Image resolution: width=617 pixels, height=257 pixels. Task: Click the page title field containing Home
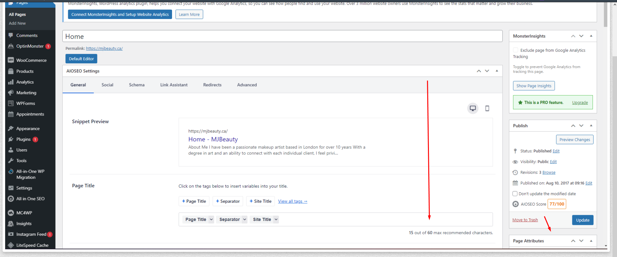point(282,36)
